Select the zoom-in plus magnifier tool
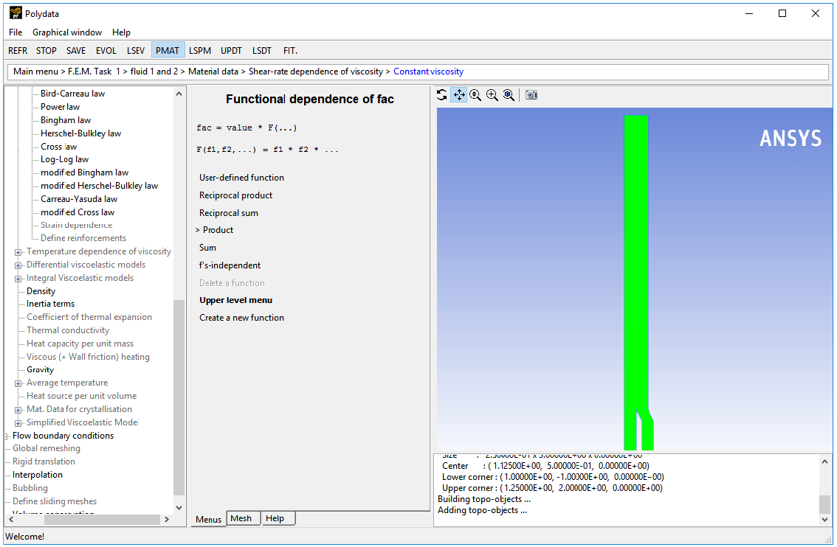The height and width of the screenshot is (547, 837). (492, 95)
